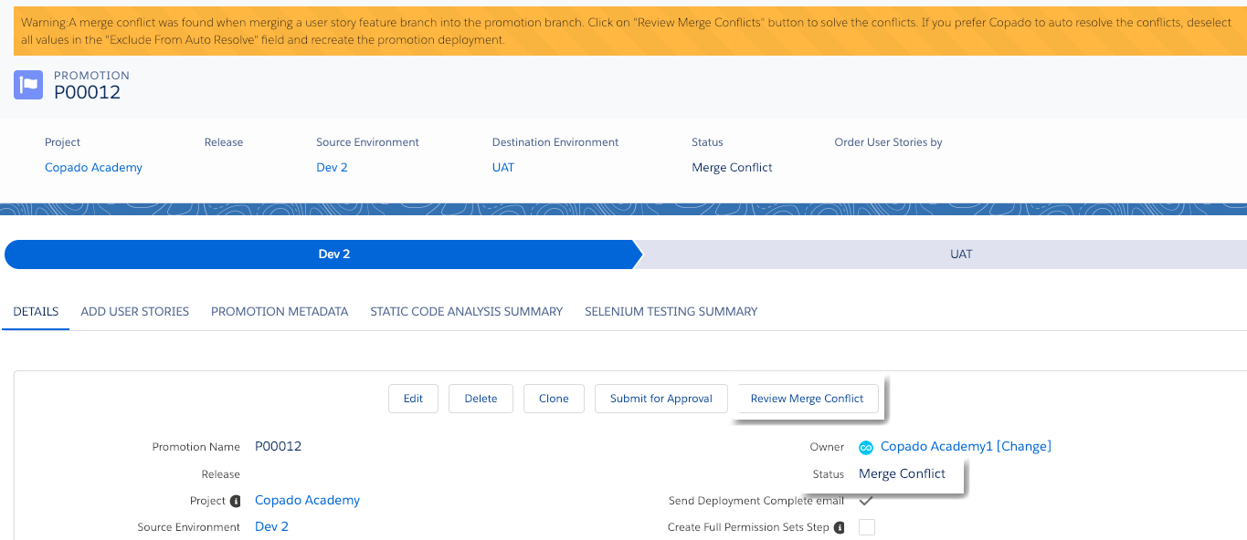This screenshot has height=540, width=1247.
Task: Select Selenium Testing Summary tab
Action: [x=671, y=311]
